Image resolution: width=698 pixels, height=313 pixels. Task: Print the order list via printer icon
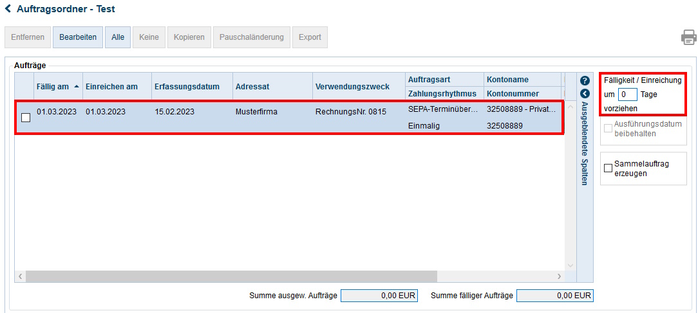(688, 37)
